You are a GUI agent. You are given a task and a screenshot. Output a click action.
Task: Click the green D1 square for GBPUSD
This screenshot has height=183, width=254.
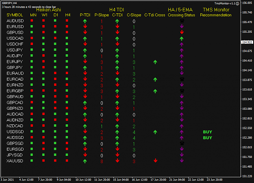[x=55, y=32]
